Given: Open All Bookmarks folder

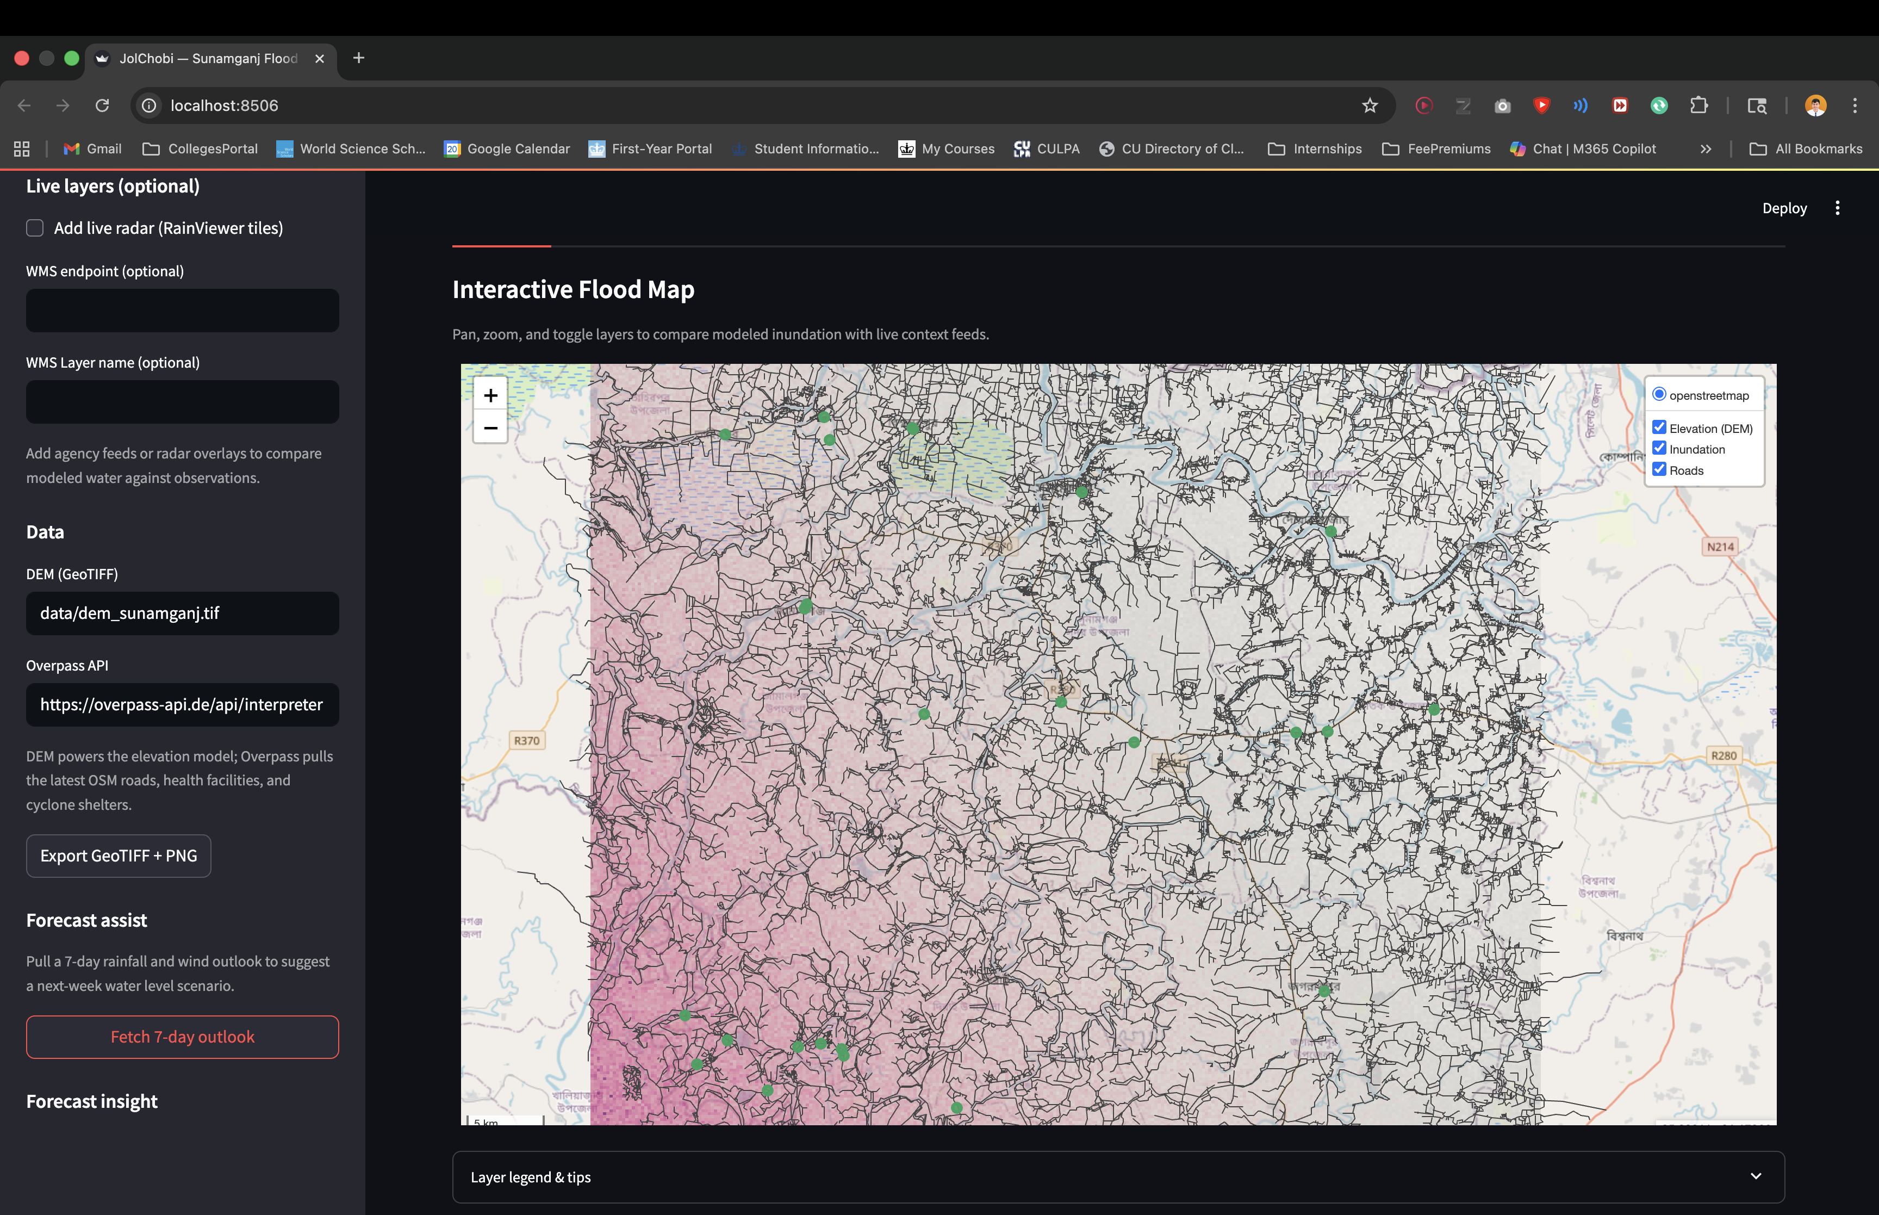Looking at the screenshot, I should point(1806,149).
